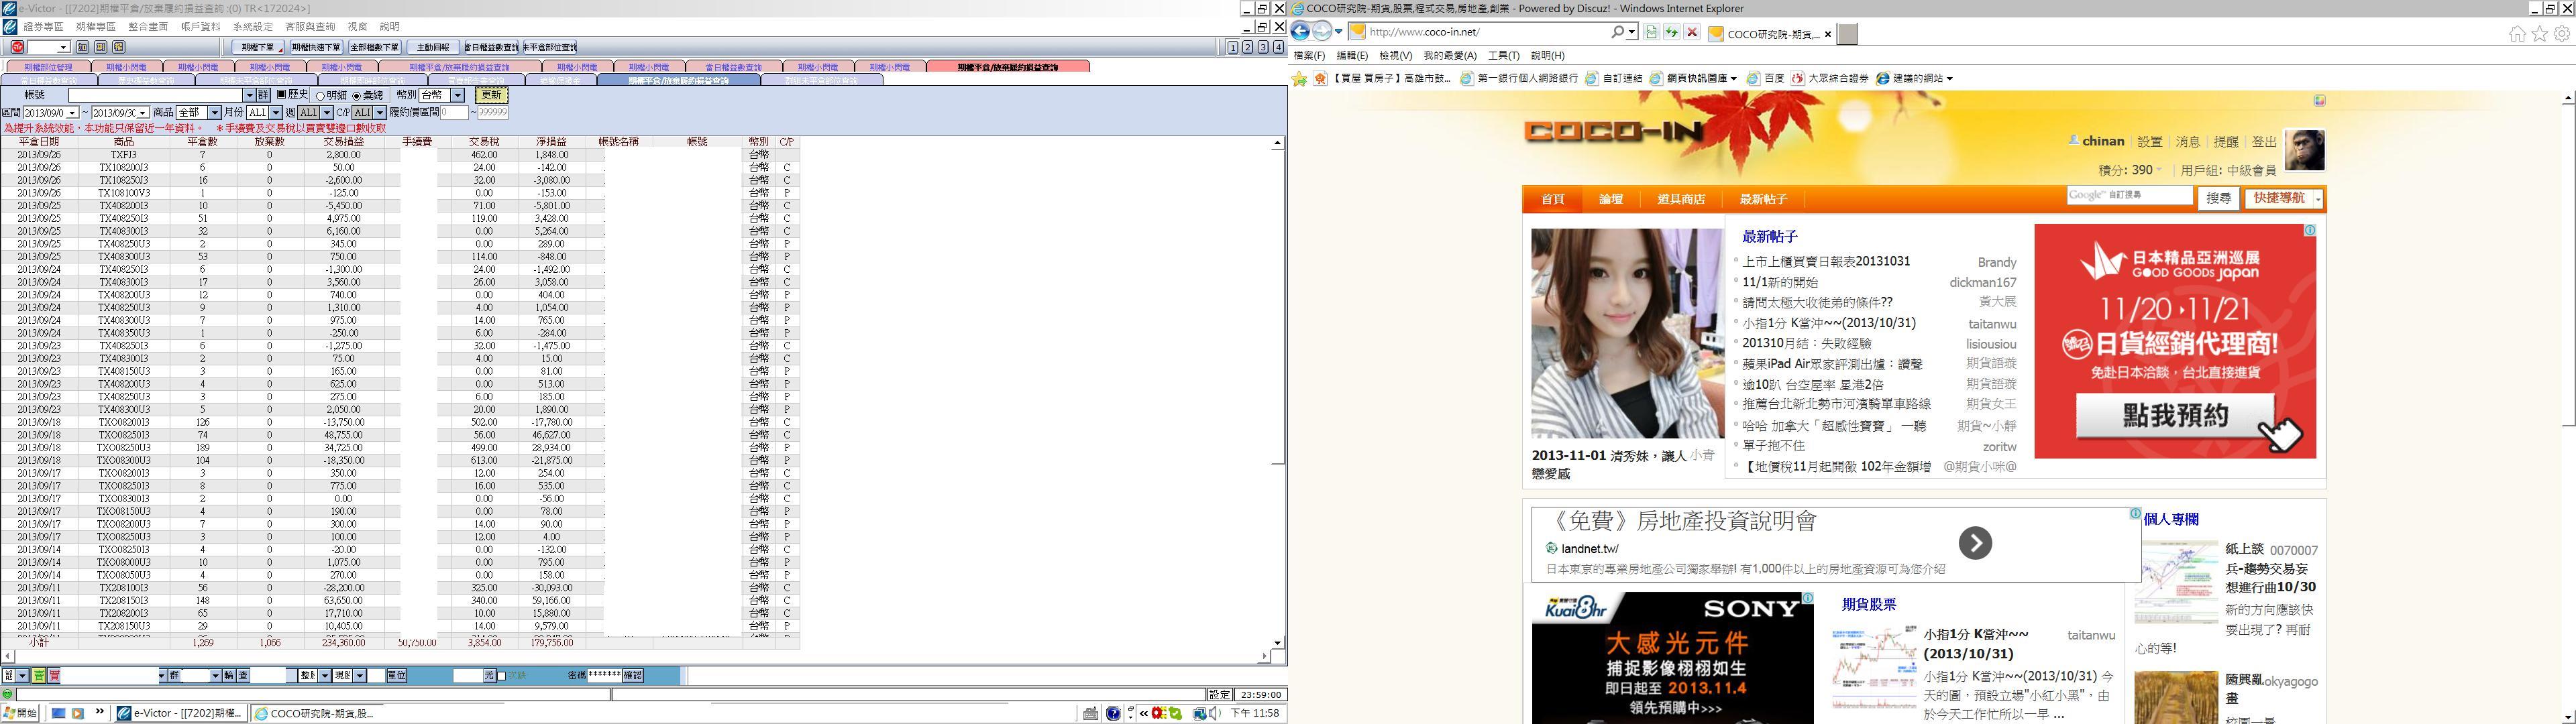The image size is (2576, 724).
Task: Click the 搜尋 button on COCO-IN
Action: pyautogui.click(x=2219, y=198)
